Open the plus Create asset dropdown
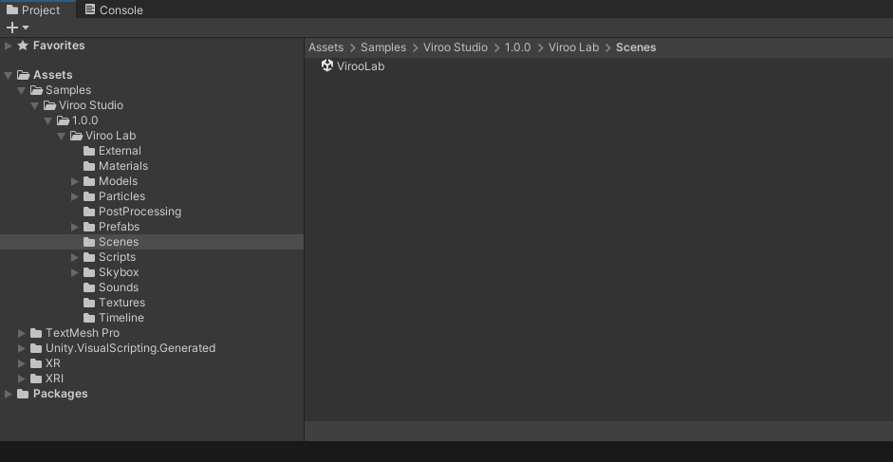Image resolution: width=893 pixels, height=462 pixels. click(x=17, y=28)
